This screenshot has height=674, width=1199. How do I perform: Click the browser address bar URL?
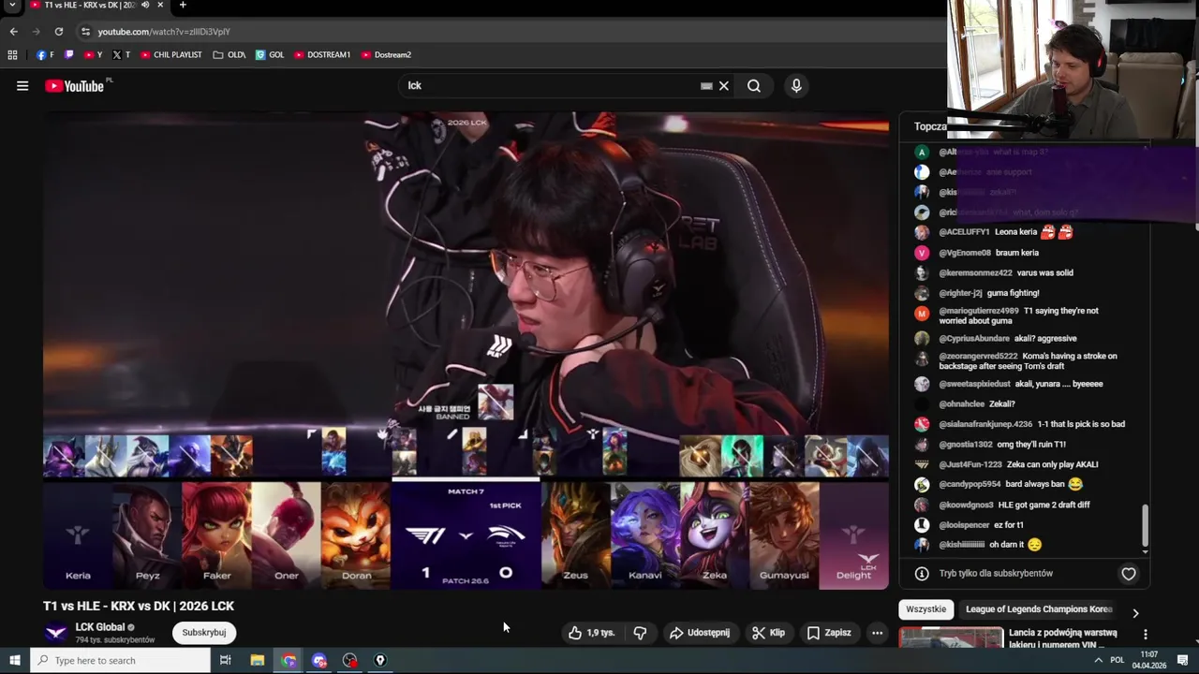pos(164,32)
